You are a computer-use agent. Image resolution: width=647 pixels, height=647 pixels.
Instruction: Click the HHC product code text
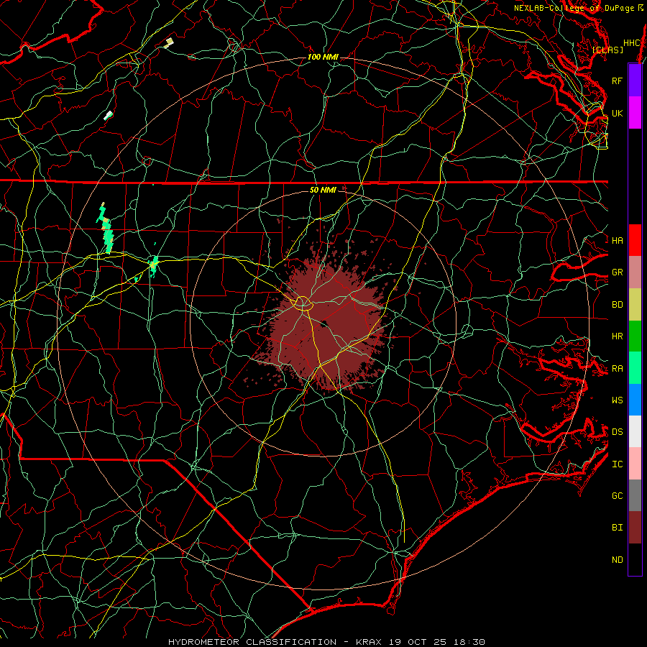632,43
